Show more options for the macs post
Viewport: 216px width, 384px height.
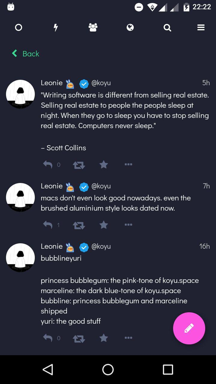(x=128, y=225)
